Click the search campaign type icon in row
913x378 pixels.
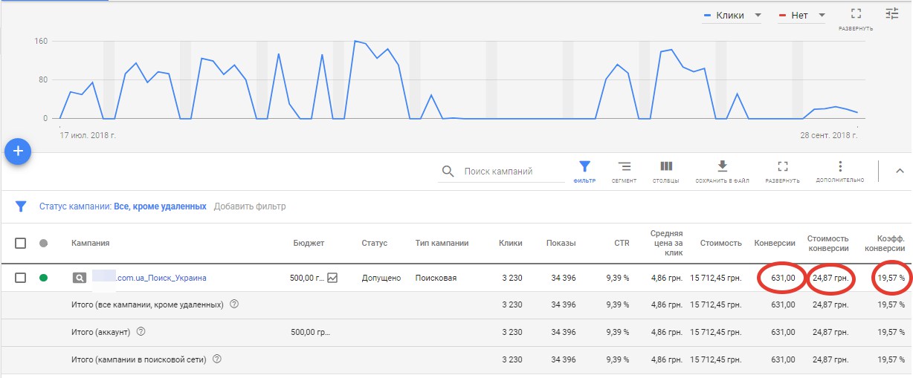[79, 278]
